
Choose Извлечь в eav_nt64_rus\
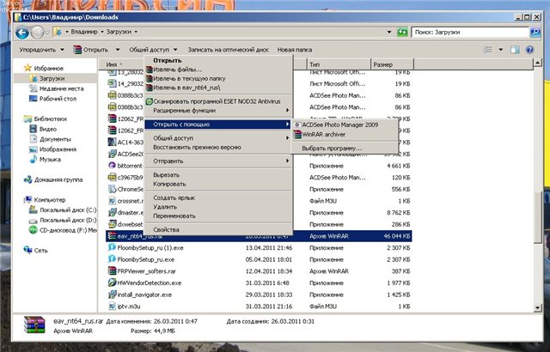(x=187, y=88)
